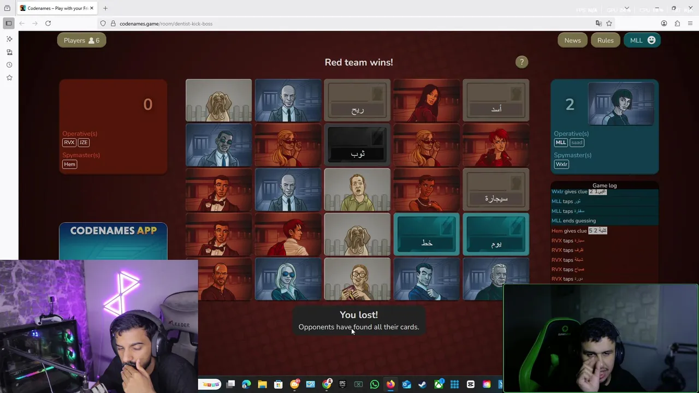The height and width of the screenshot is (393, 699).
Task: Bookmark this page with star icon
Action: click(x=609, y=23)
